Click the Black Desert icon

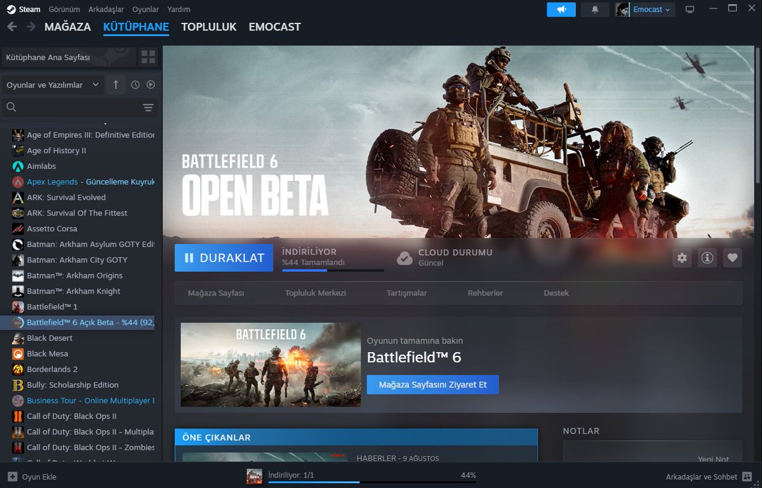point(18,338)
